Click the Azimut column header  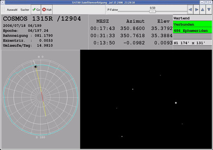point(136,21)
